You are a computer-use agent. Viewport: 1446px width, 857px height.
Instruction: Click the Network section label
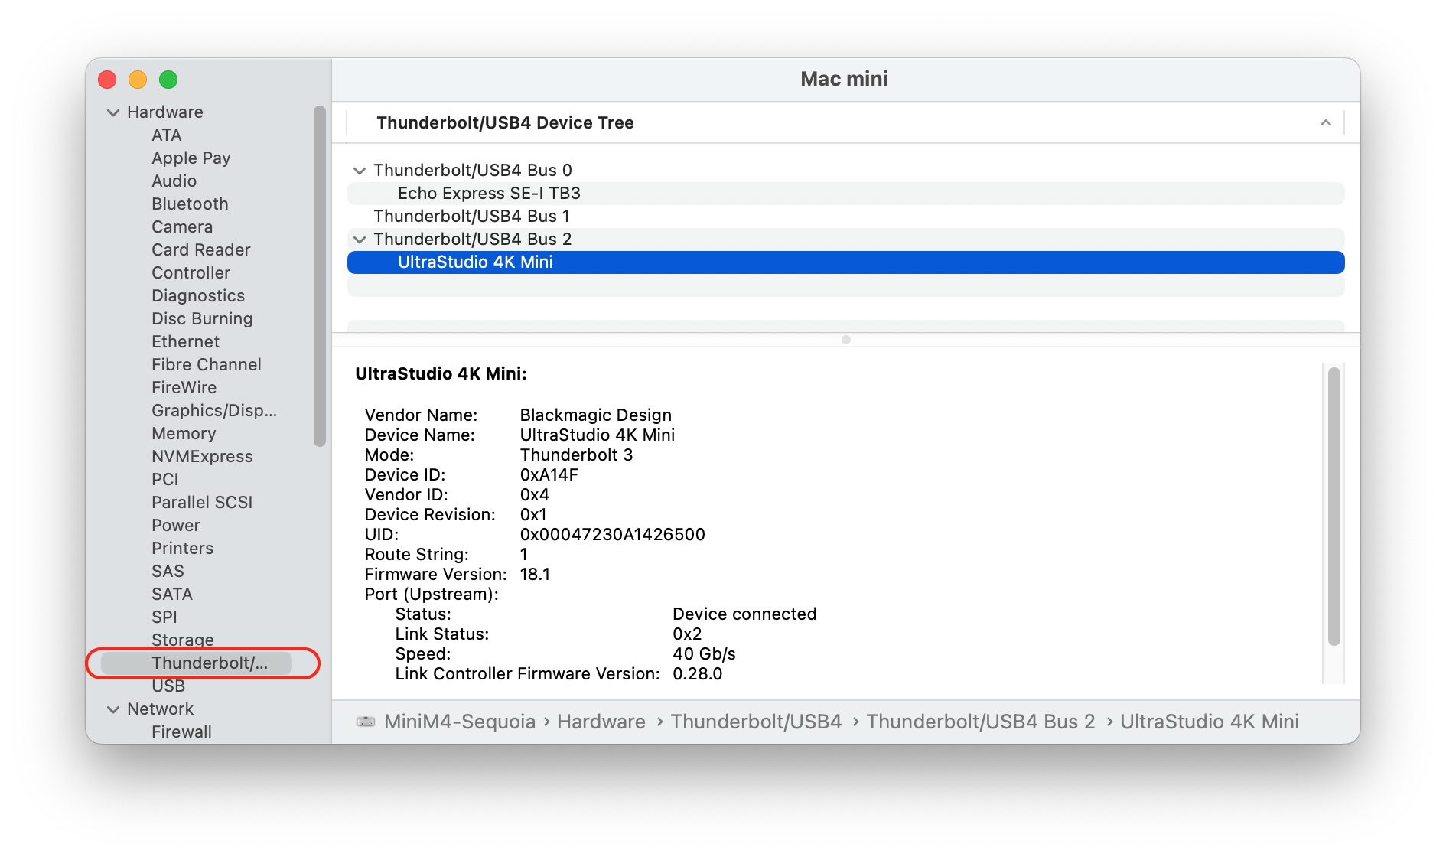(x=160, y=709)
